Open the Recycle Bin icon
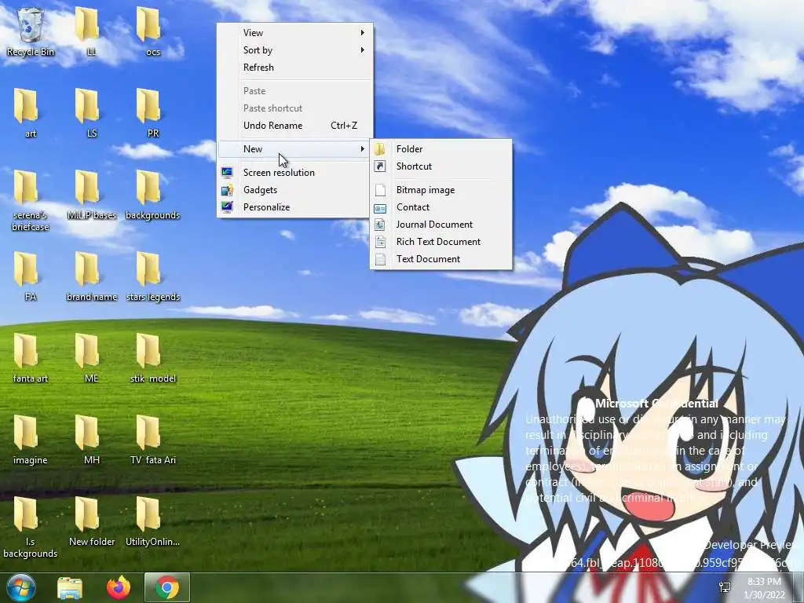Viewport: 804px width, 603px height. pyautogui.click(x=31, y=31)
